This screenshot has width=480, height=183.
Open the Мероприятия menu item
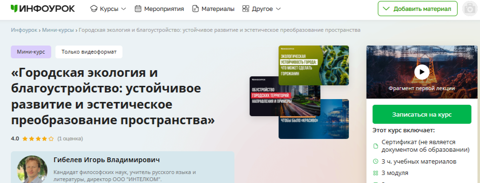click(x=164, y=9)
